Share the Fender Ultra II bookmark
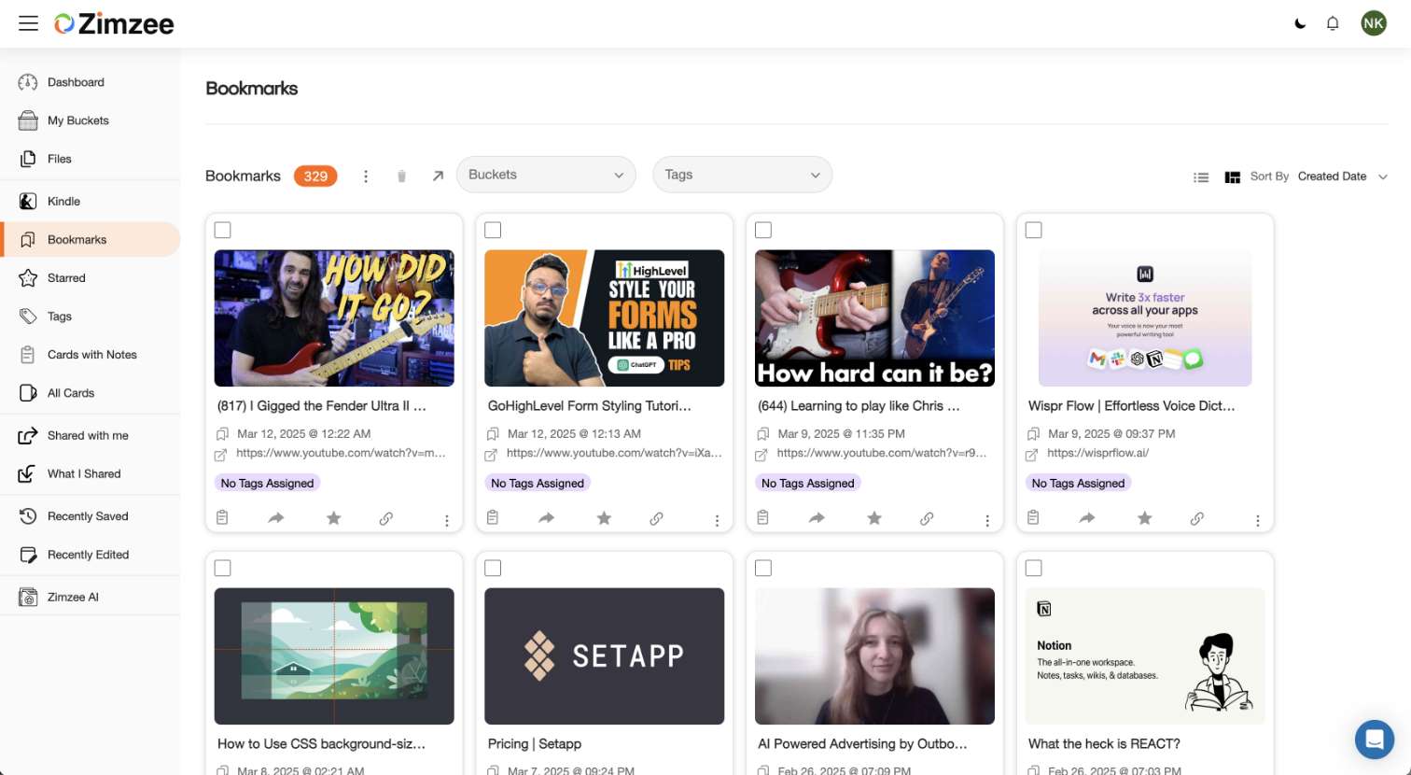This screenshot has height=775, width=1411. coord(276,518)
